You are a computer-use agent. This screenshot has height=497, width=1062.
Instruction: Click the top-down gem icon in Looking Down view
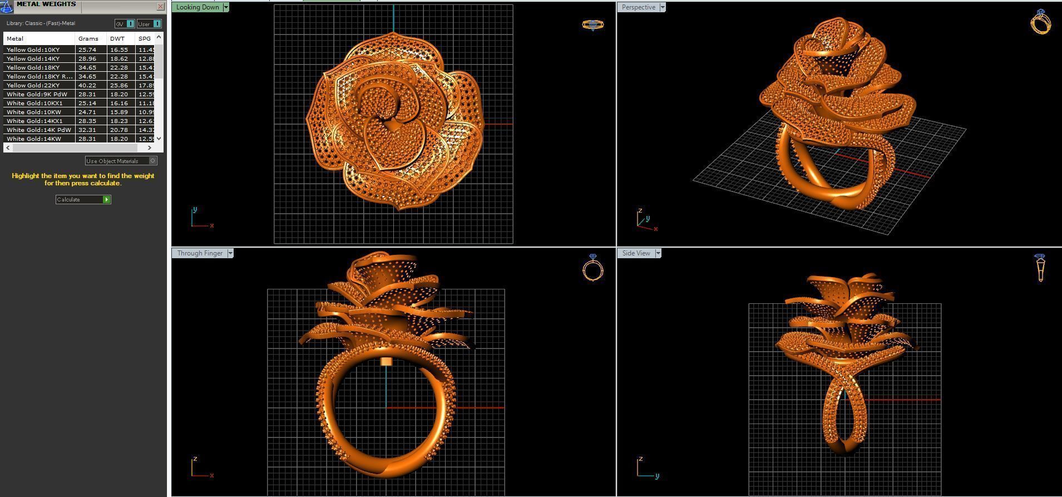592,24
